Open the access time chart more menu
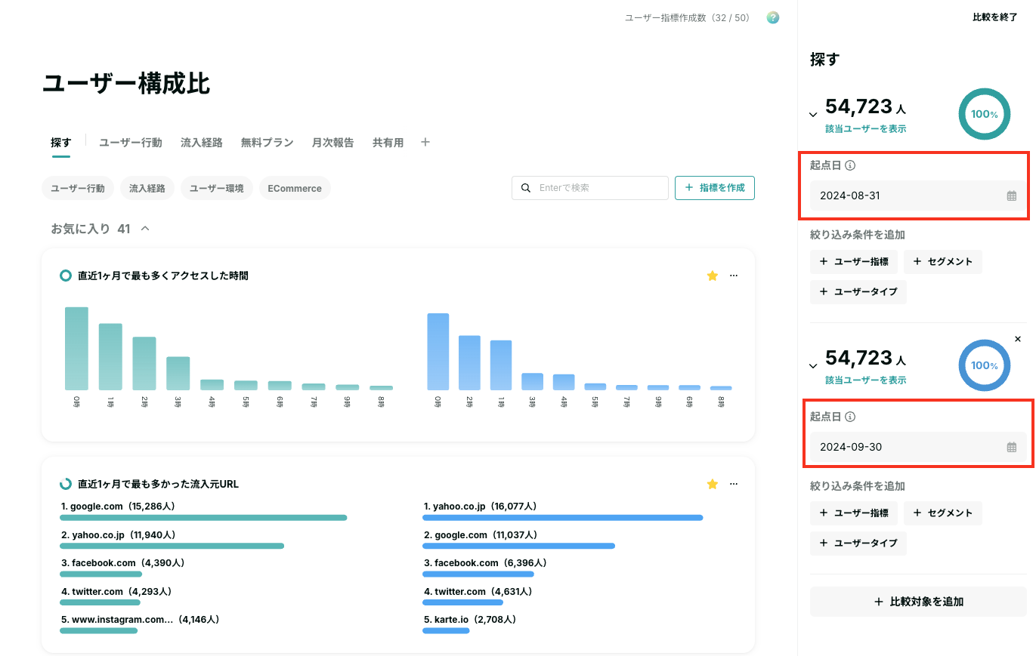 [734, 276]
